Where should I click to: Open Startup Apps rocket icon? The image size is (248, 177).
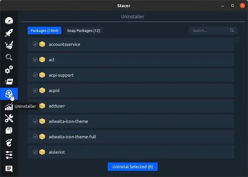point(9,33)
